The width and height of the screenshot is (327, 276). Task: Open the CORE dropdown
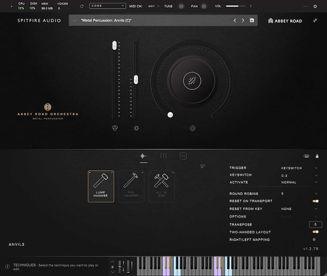tap(108, 6)
